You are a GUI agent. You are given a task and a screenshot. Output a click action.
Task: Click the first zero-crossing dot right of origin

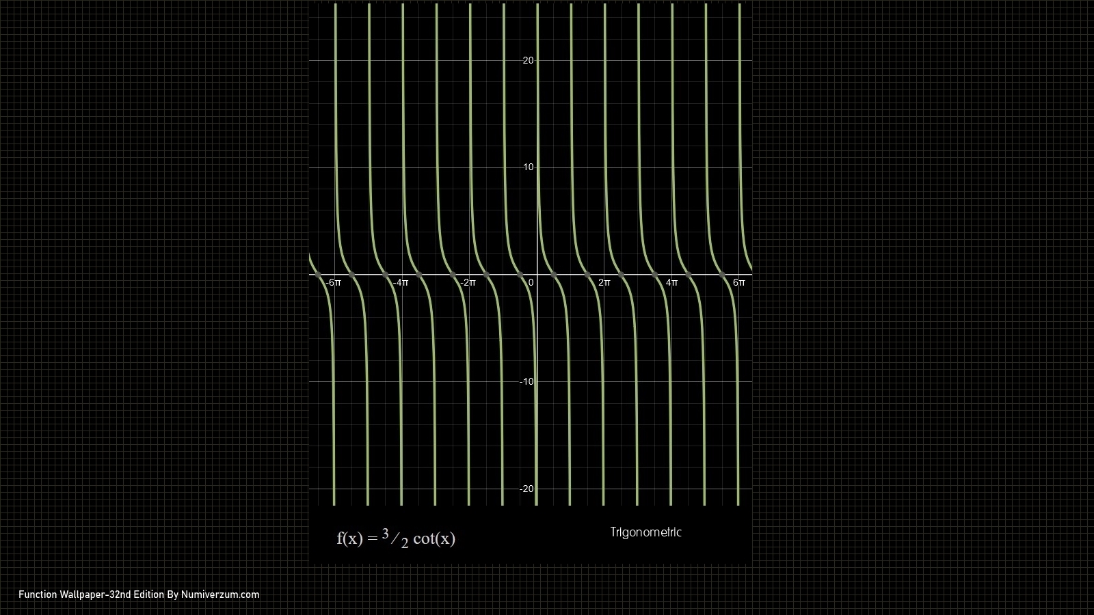point(554,275)
